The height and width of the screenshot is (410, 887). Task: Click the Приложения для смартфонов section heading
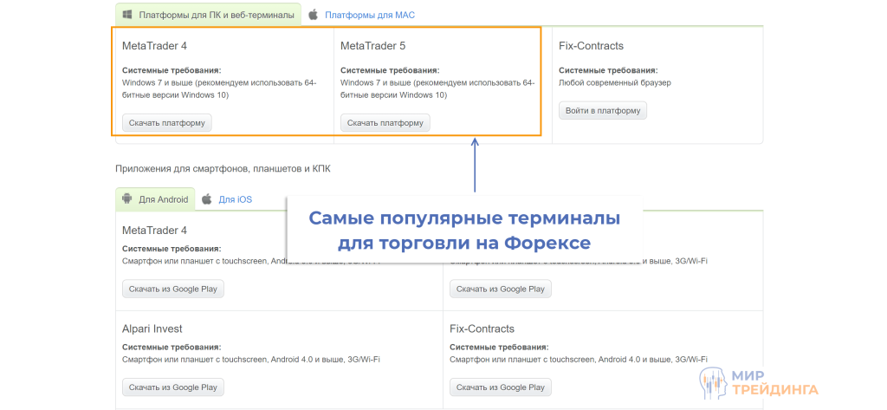[223, 168]
